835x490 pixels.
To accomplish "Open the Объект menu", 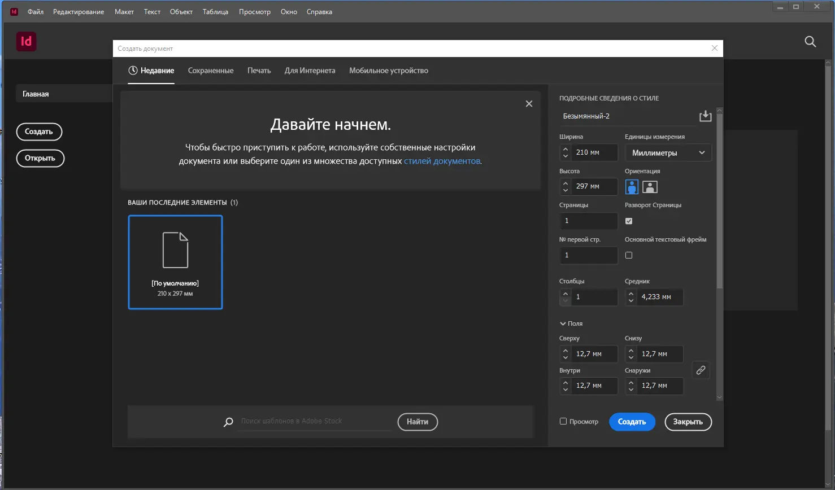I will [181, 12].
